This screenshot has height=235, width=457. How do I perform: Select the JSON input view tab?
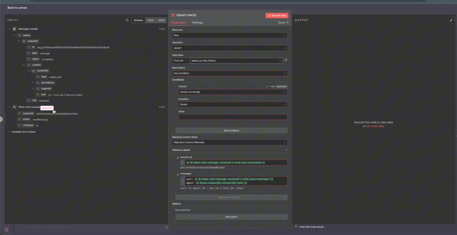click(x=161, y=20)
